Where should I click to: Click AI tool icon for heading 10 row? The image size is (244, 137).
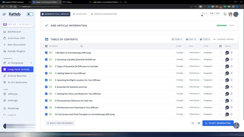[227, 115]
